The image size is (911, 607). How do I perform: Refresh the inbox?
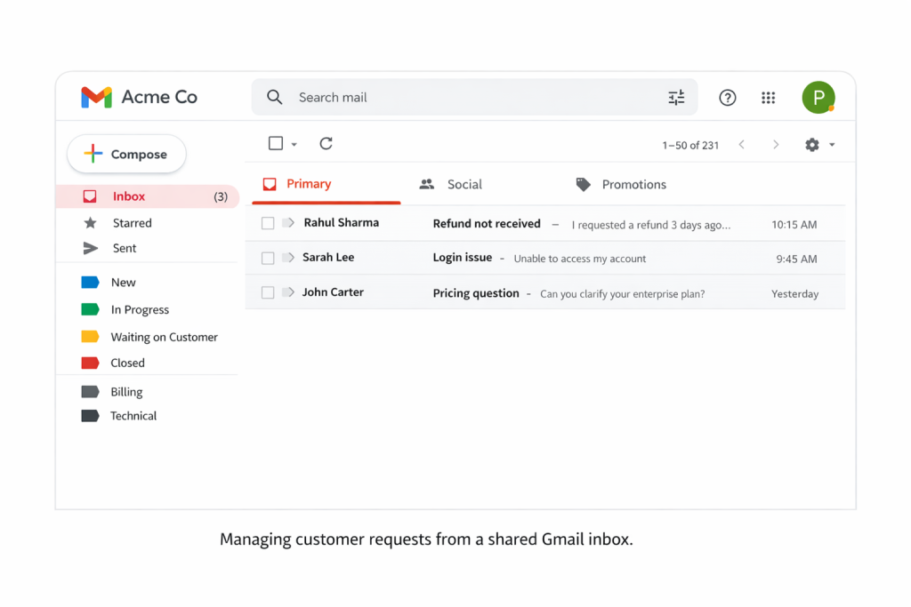(x=326, y=143)
